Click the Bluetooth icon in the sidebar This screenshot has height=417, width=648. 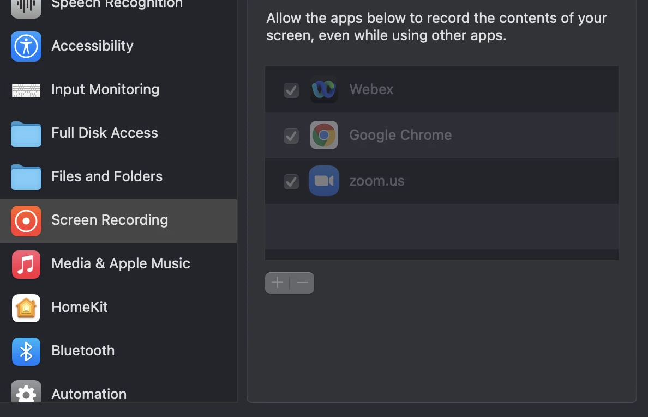point(26,352)
